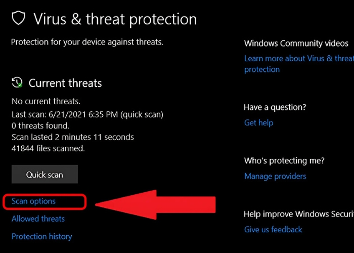
Task: Click the Virus & threat protection title
Action: pos(115,19)
